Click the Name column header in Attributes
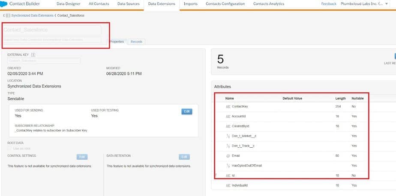Viewport: 396px width, 196px height. 230,98
